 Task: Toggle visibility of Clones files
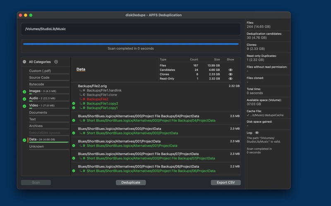[x=230, y=74]
